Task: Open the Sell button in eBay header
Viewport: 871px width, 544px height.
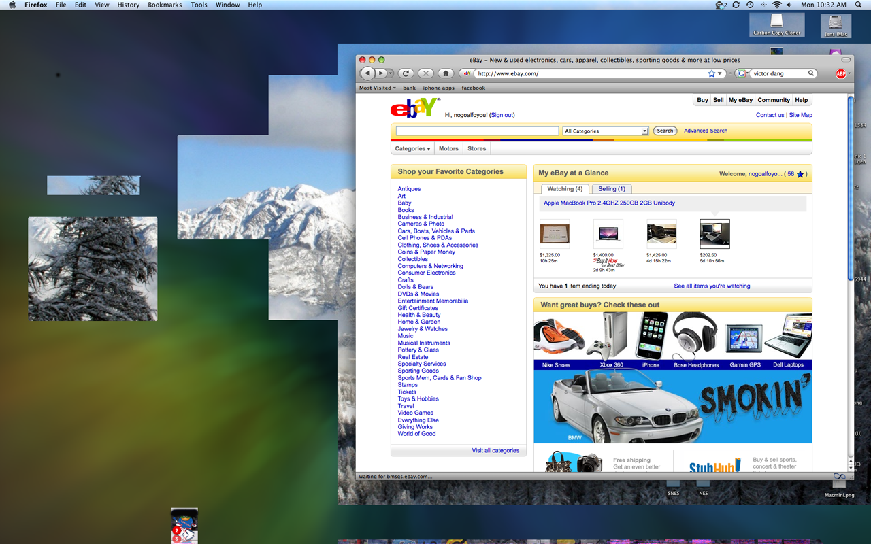Action: (x=719, y=100)
